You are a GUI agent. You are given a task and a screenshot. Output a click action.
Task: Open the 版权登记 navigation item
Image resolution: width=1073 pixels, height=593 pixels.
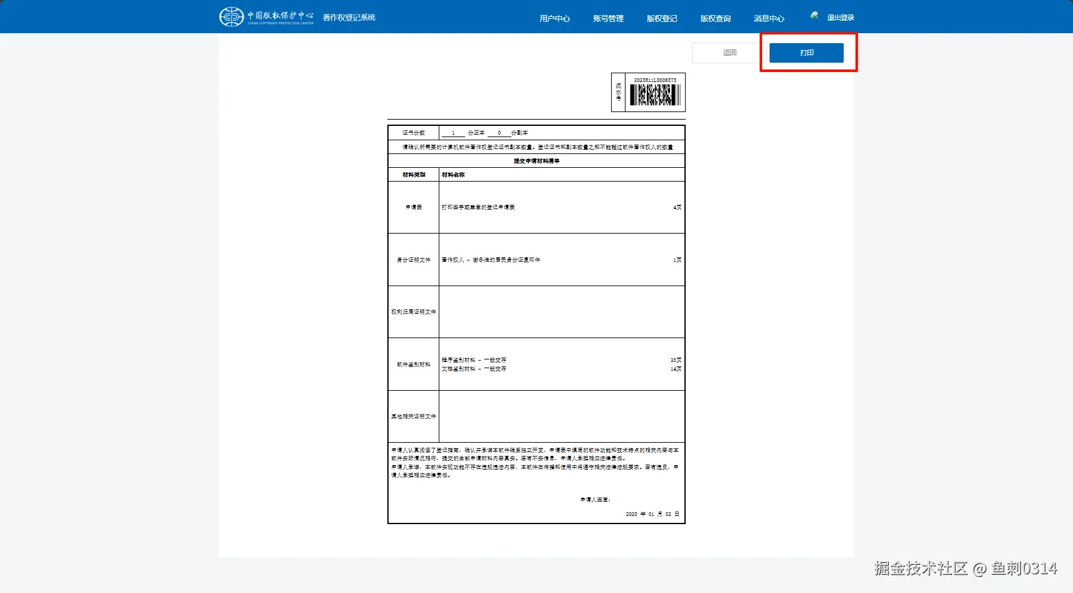pos(662,19)
